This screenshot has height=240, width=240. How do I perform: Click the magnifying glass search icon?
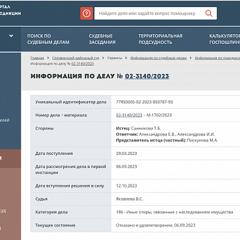[x=209, y=14]
